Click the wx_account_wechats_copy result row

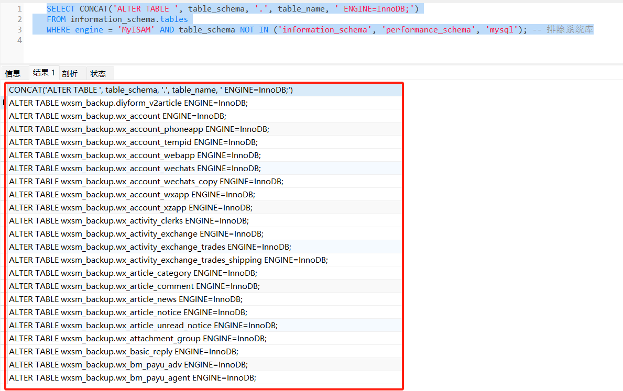click(205, 182)
